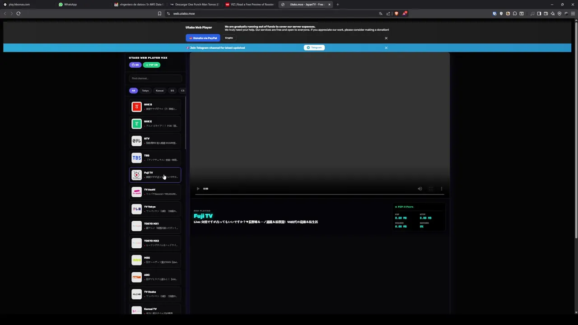Open Brave Shields lion icon
The image size is (578, 325).
(x=396, y=14)
